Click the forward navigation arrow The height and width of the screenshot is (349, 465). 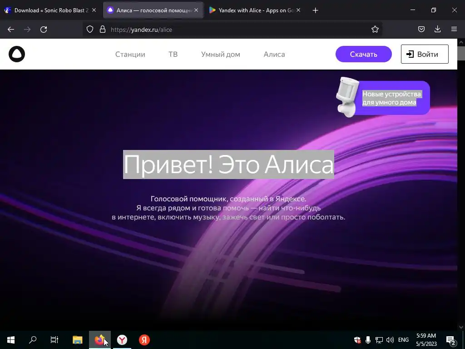point(27,30)
